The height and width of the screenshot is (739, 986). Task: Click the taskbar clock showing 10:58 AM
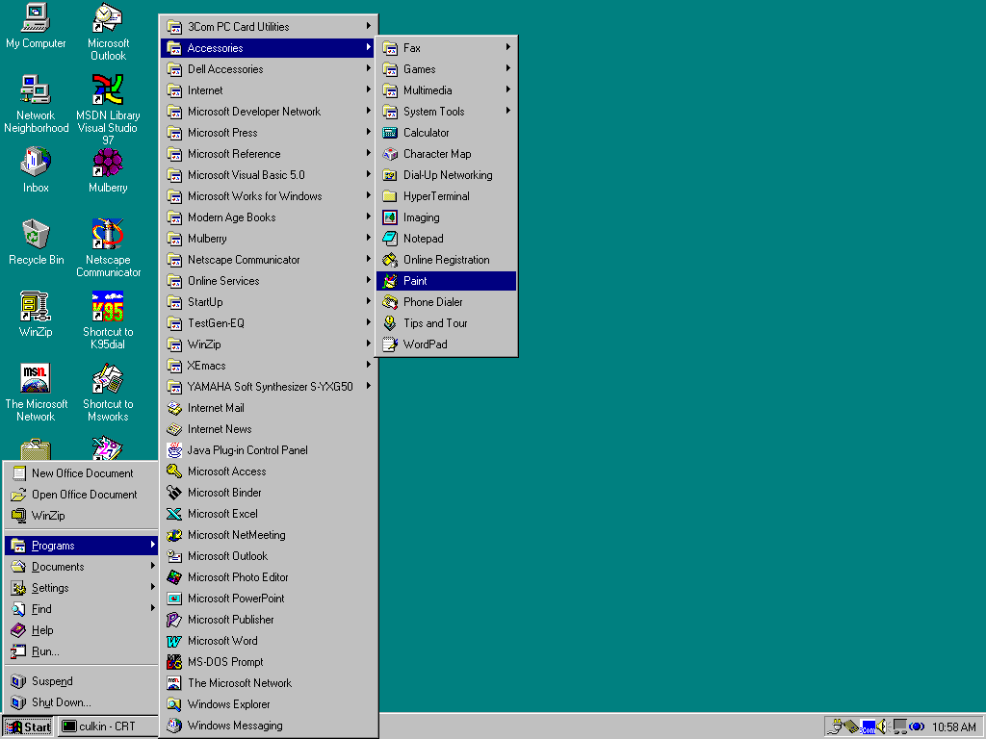pyautogui.click(x=953, y=727)
